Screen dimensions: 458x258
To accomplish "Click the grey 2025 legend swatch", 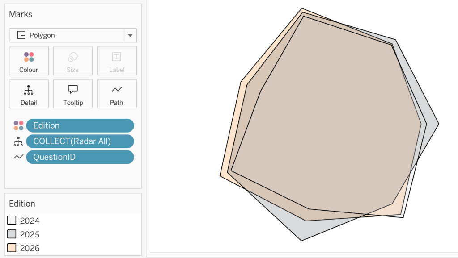I will pos(12,234).
